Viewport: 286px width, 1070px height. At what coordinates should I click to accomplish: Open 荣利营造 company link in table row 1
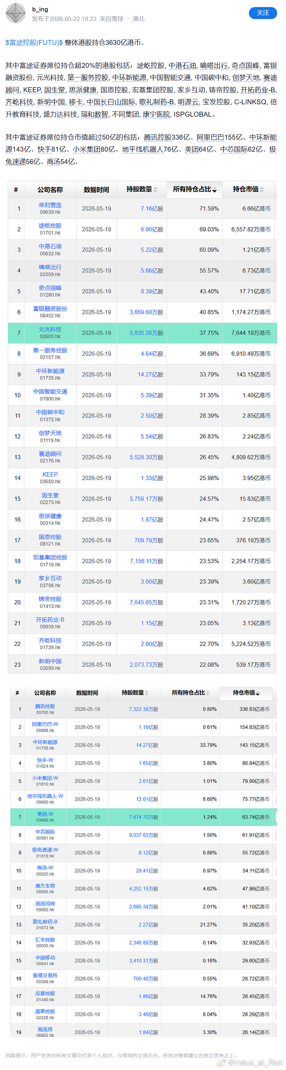50,205
